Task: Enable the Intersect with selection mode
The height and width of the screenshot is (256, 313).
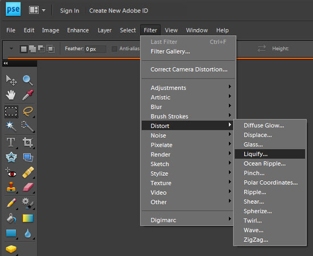Action: coord(51,49)
